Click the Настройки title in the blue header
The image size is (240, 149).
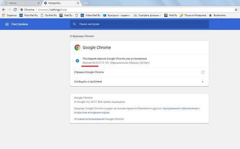coord(19,24)
